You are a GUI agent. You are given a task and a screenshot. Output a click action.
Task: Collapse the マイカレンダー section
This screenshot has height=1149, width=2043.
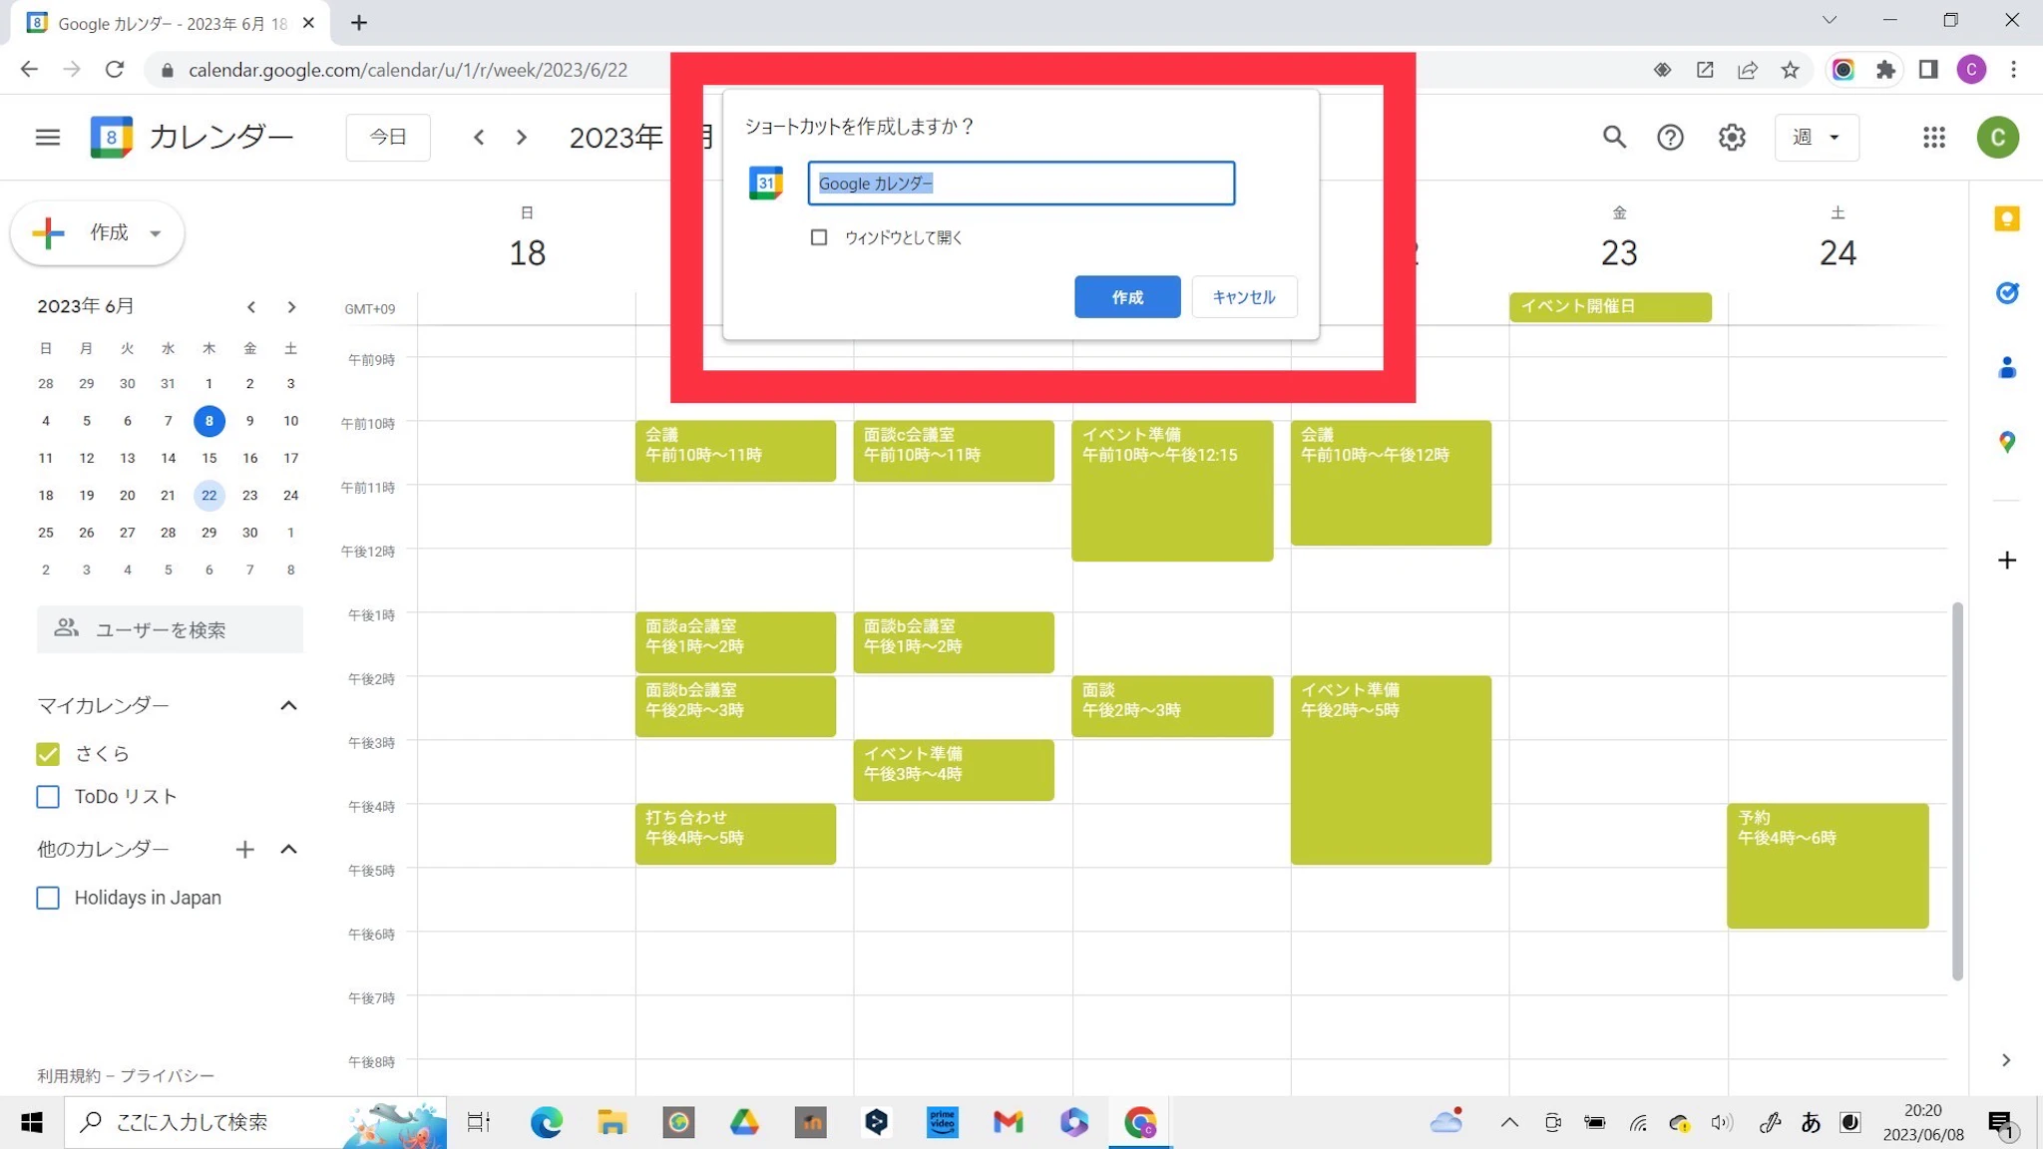pyautogui.click(x=288, y=706)
